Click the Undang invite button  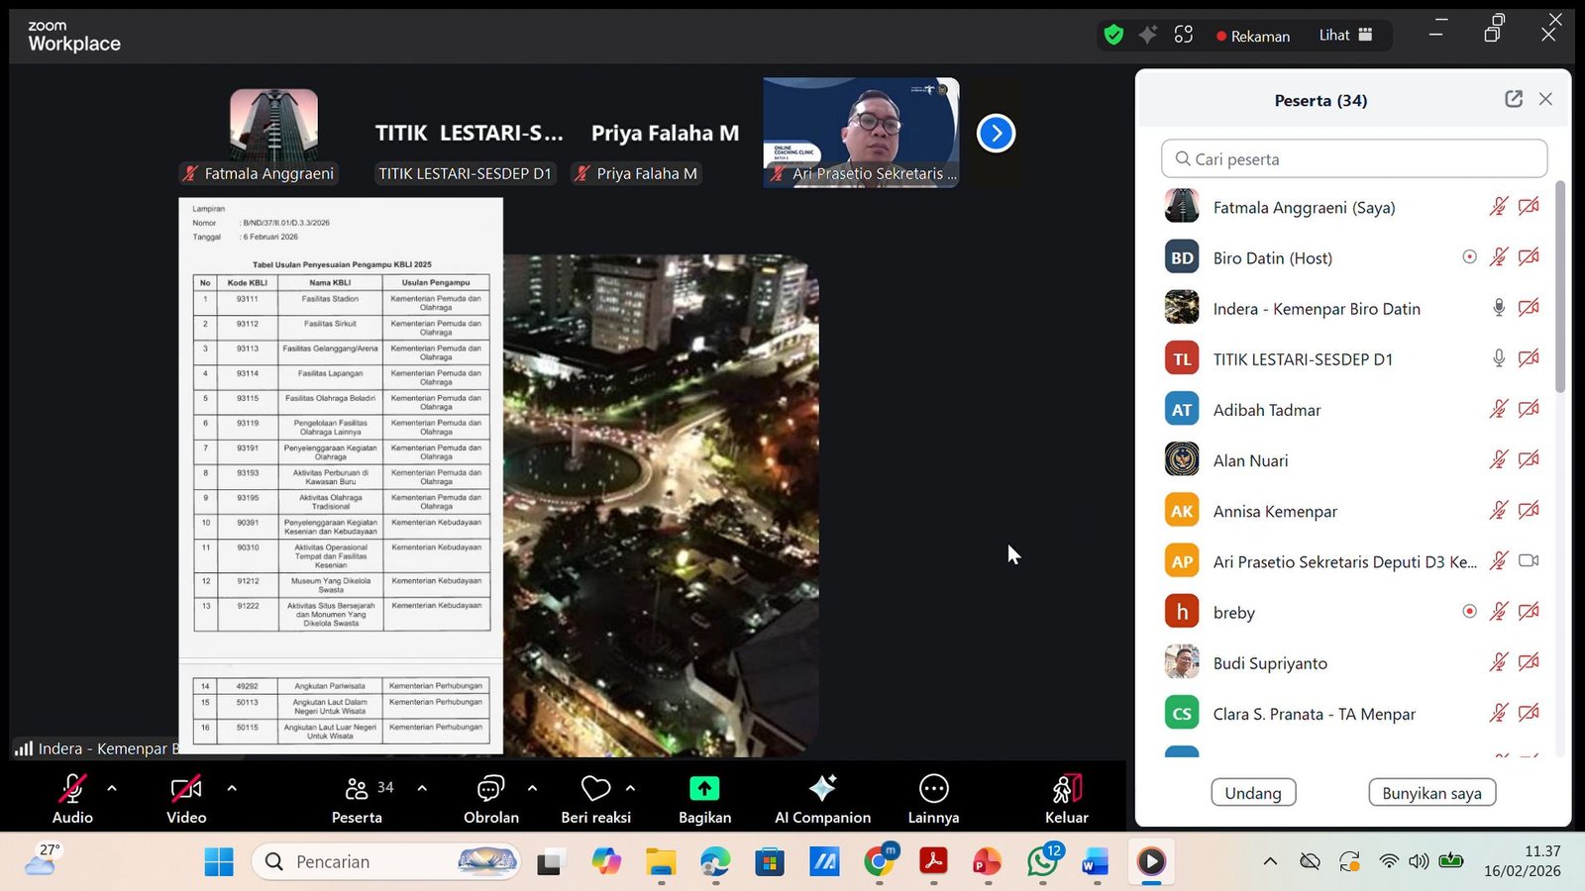tap(1253, 793)
